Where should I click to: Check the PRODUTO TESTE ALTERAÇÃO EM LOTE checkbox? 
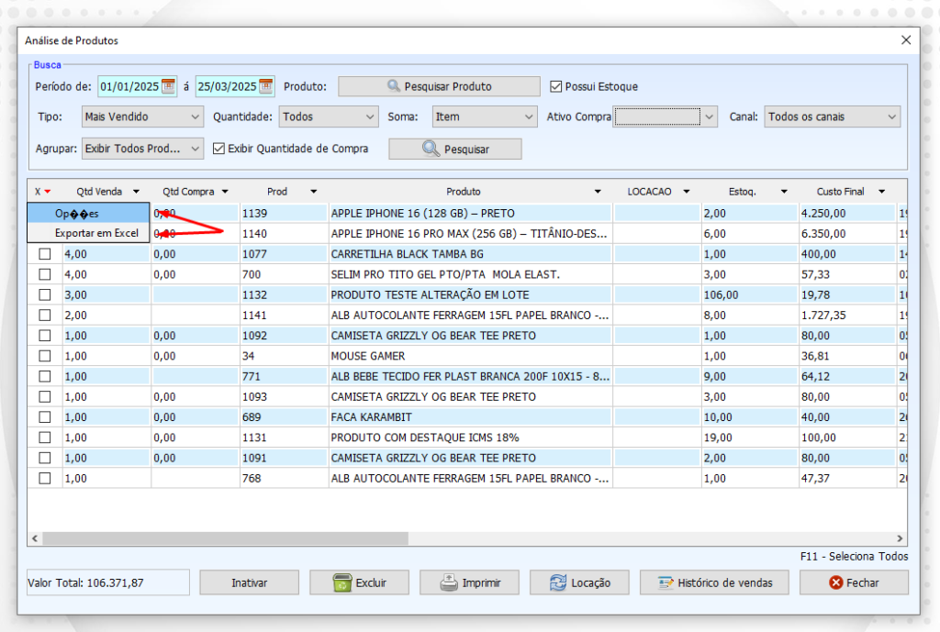pos(44,294)
